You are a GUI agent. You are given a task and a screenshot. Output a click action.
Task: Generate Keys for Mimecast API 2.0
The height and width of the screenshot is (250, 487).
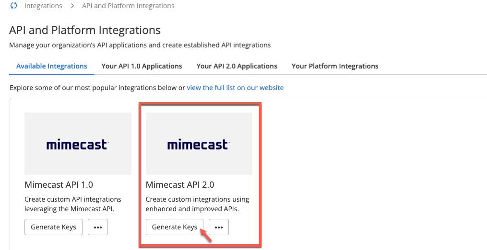[175, 227]
